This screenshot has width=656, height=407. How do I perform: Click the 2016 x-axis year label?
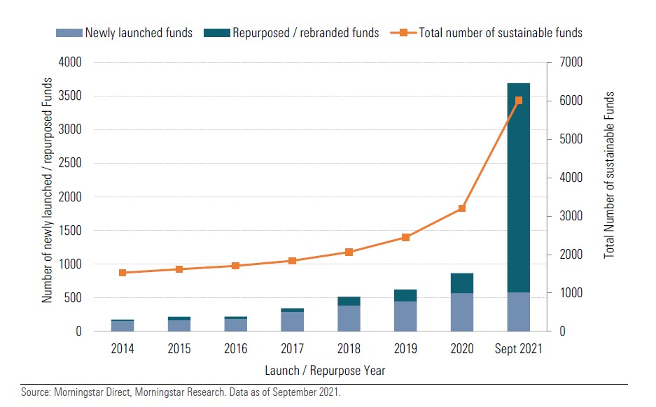pos(235,349)
